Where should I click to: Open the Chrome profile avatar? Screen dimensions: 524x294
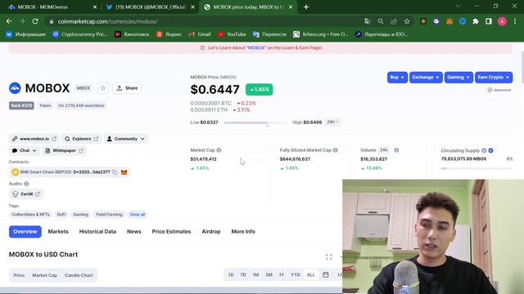pyautogui.click(x=502, y=21)
